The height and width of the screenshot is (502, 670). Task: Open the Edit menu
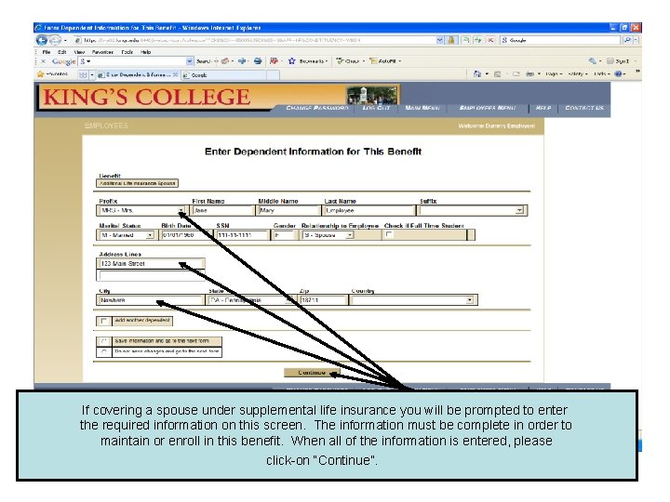pos(62,52)
